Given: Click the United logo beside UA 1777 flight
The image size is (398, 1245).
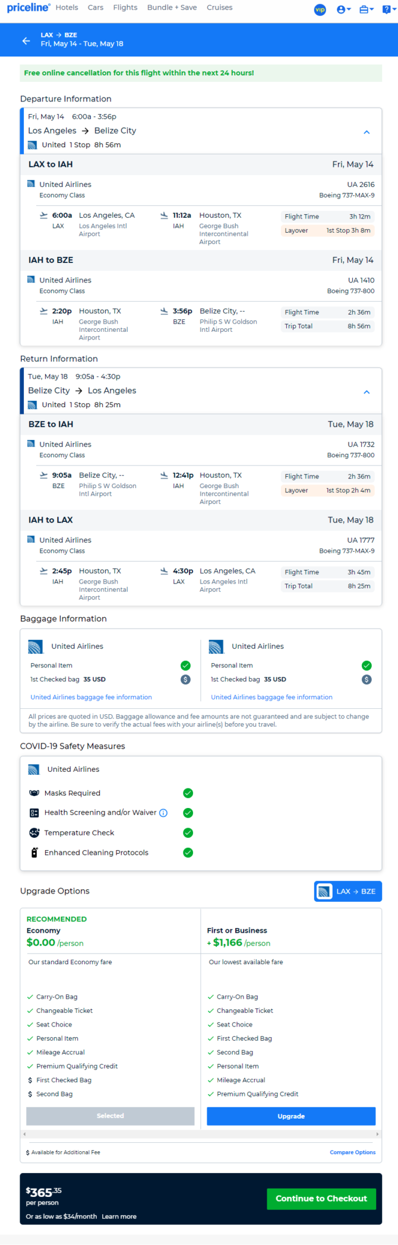Looking at the screenshot, I should click(31, 539).
